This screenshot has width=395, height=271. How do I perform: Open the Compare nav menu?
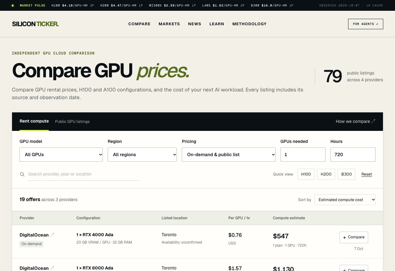click(x=139, y=24)
